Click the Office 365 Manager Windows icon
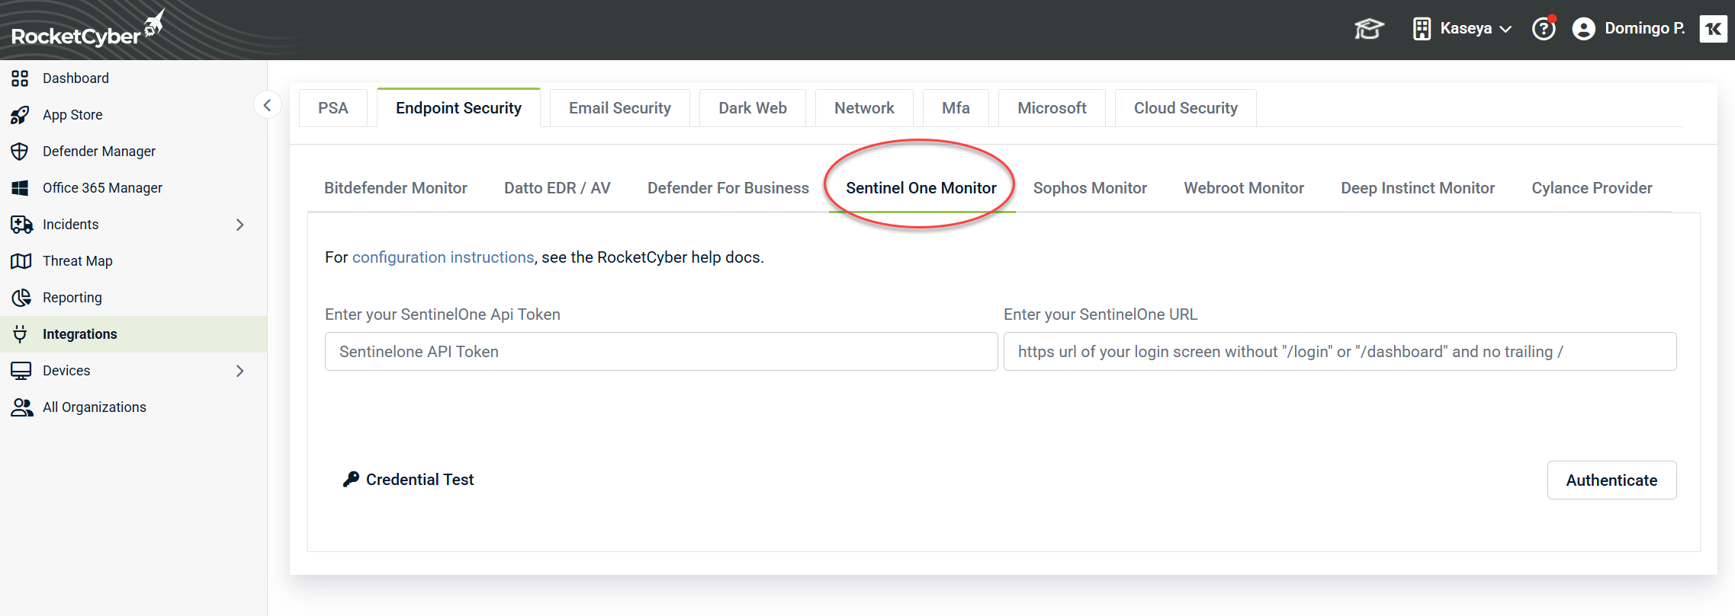 coord(21,188)
